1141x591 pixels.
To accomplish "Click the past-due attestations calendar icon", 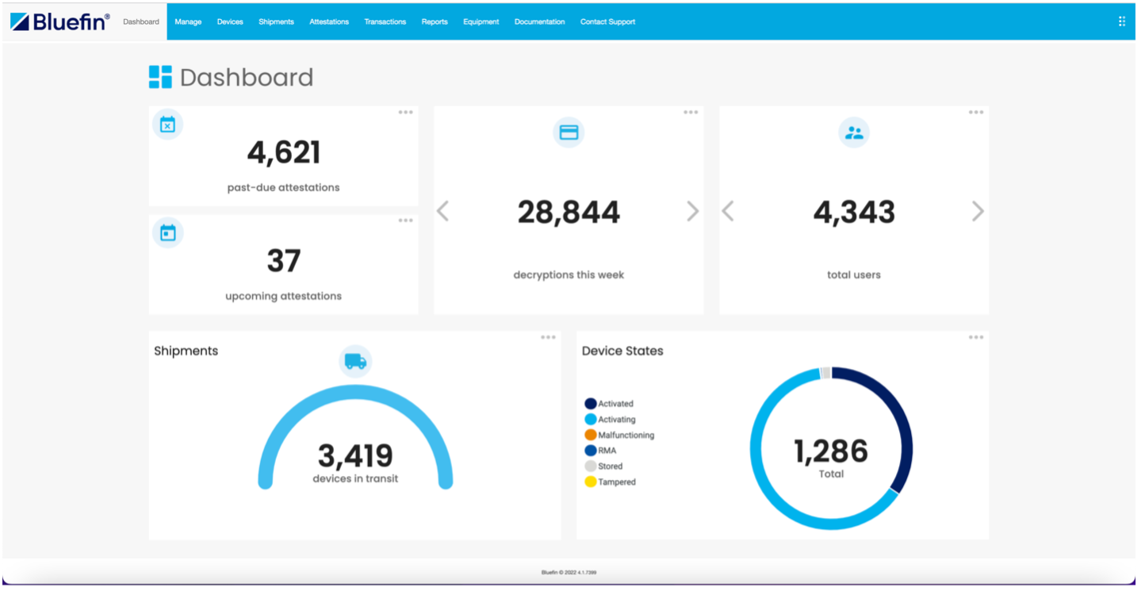I will [167, 125].
